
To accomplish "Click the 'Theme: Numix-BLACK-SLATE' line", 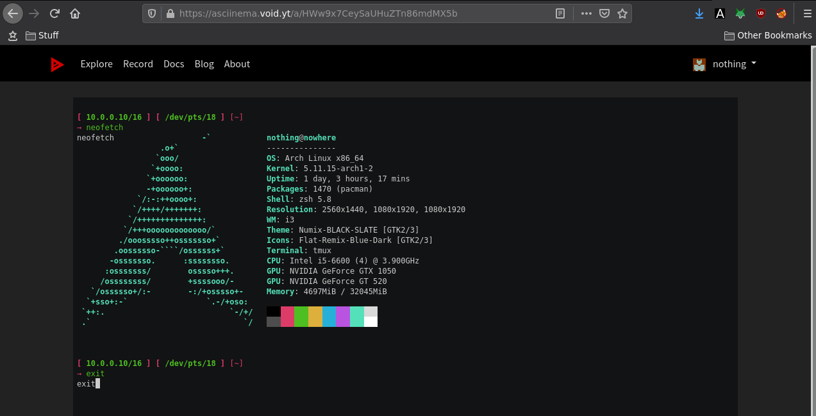I will [x=343, y=230].
